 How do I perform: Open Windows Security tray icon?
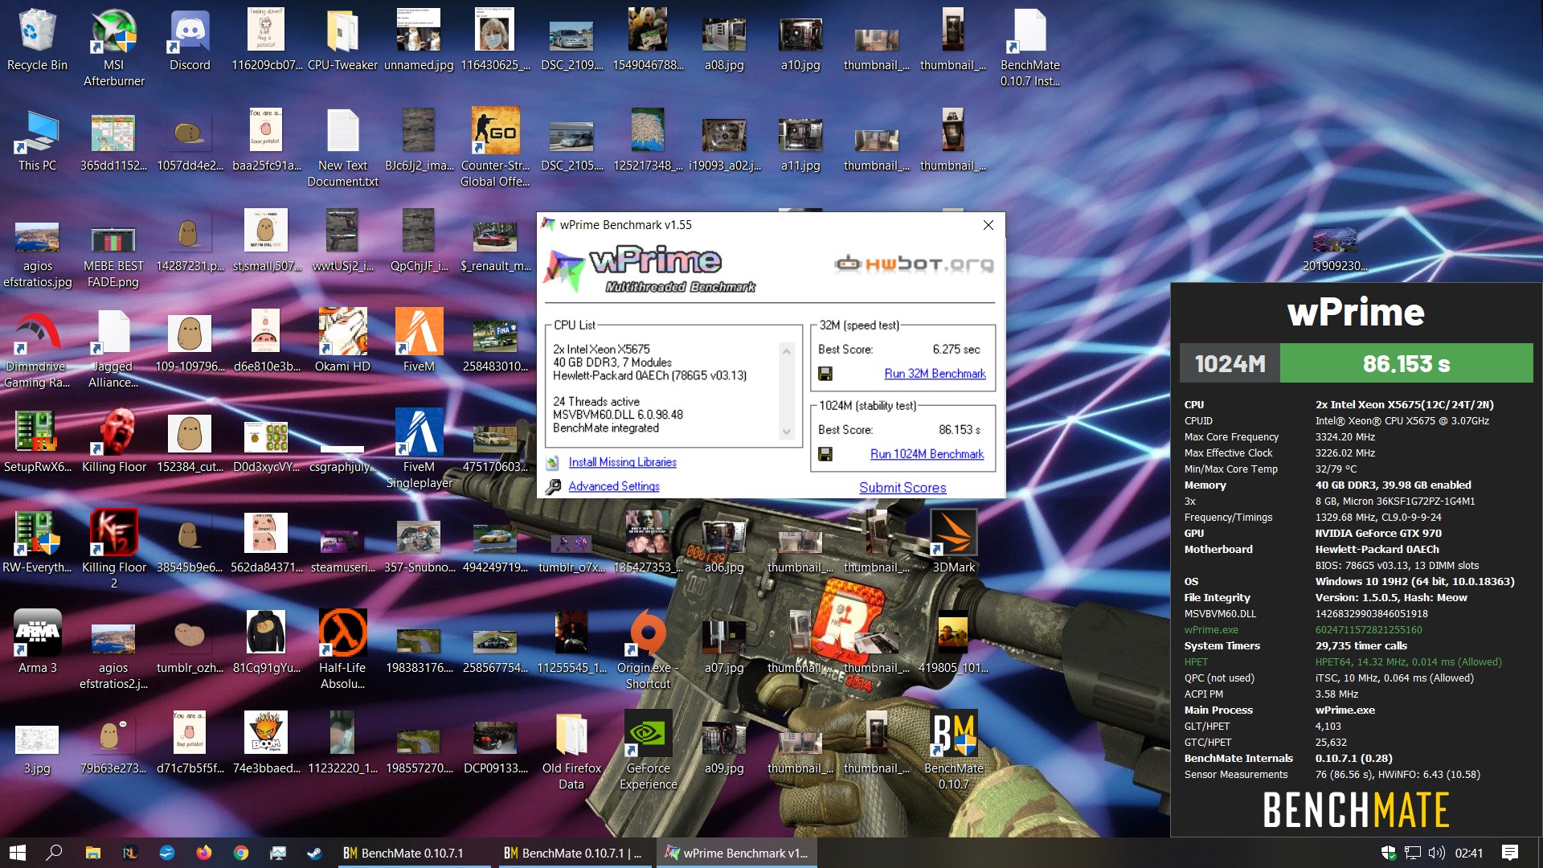click(1388, 853)
